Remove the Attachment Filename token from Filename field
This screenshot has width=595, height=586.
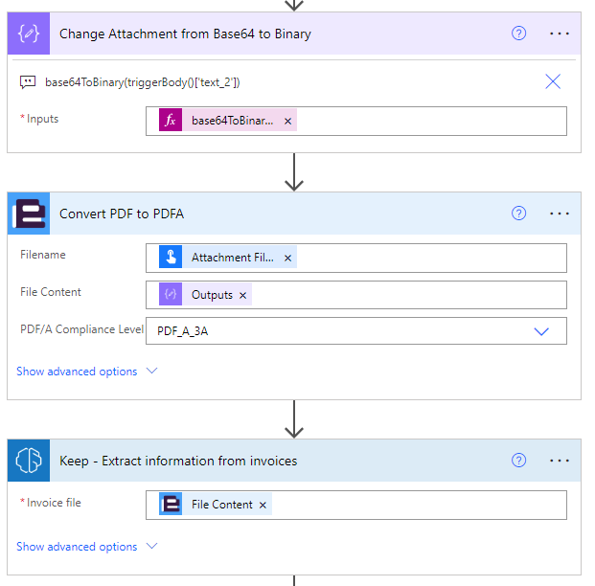(x=287, y=258)
